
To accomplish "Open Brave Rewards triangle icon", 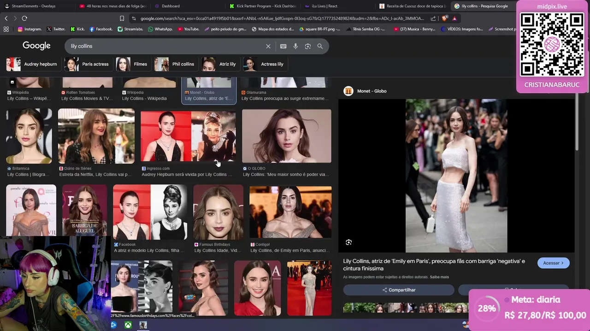I will [x=454, y=18].
